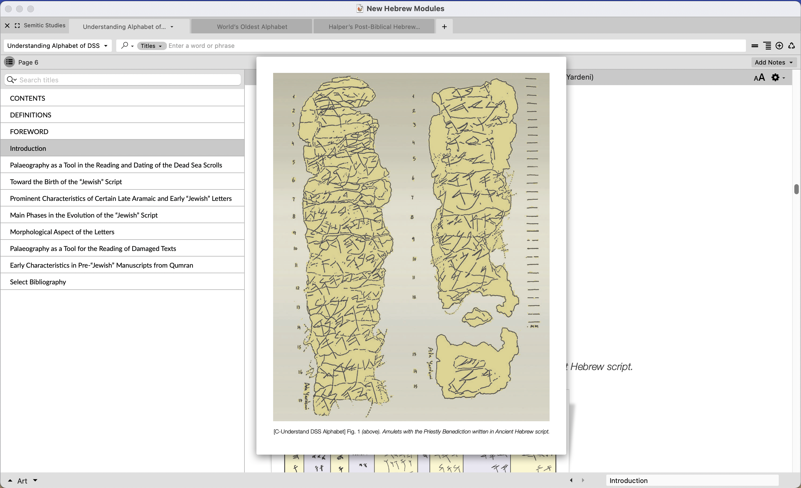This screenshot has height=488, width=801.
Task: Switch to Halper's Post-Biblical Hebrew tab
Action: [x=374, y=27]
